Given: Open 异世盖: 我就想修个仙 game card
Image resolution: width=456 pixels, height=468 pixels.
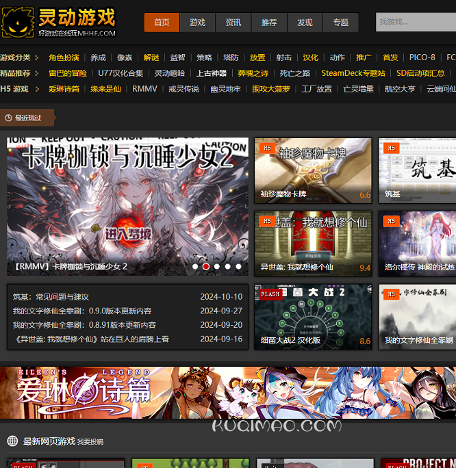Looking at the screenshot, I should pos(313,244).
